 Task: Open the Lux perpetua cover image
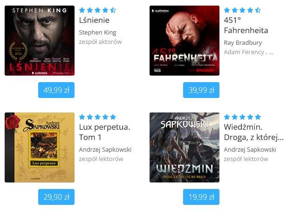click(x=40, y=147)
